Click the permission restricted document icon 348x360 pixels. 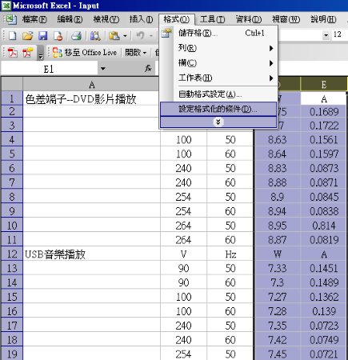(58, 36)
